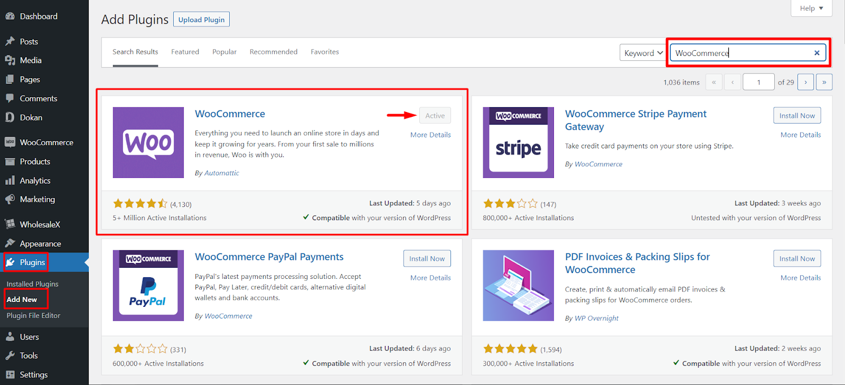Screen dimensions: 845x385
Task: Expand the Help dropdown tab
Action: 811,8
